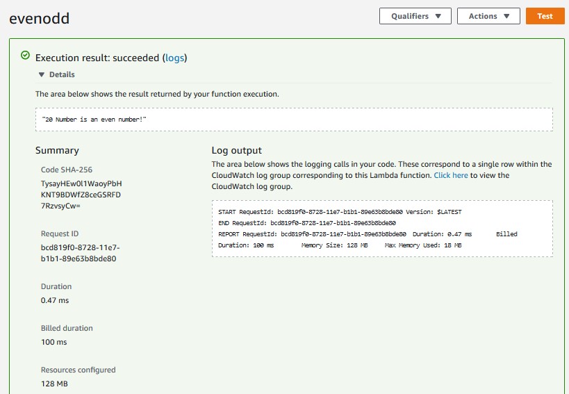Click the Qualifiers dropdown arrow icon
Viewport: 569px width, 394px height.
point(438,16)
